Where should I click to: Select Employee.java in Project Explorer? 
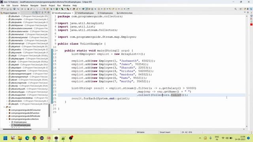pos(20,122)
